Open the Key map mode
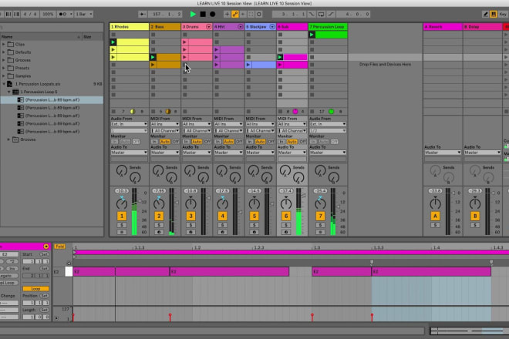Image resolution: width=509 pixels, height=339 pixels. tap(503, 15)
